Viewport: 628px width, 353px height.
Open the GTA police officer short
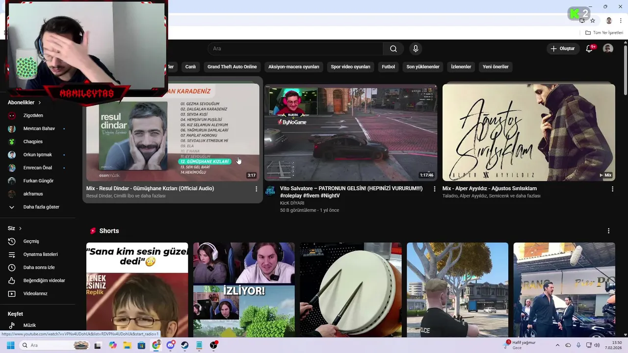(458, 290)
